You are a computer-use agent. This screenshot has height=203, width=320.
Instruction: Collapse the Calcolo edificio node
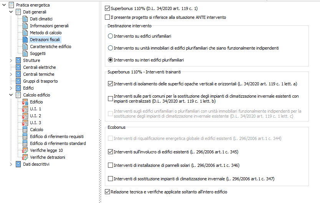click(11, 95)
